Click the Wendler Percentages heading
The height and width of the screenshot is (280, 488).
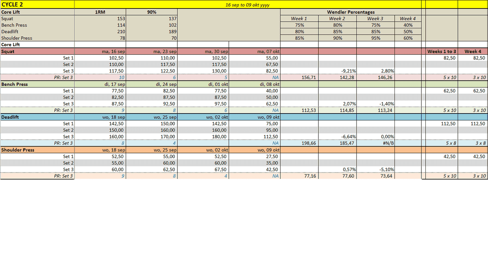pos(351,12)
